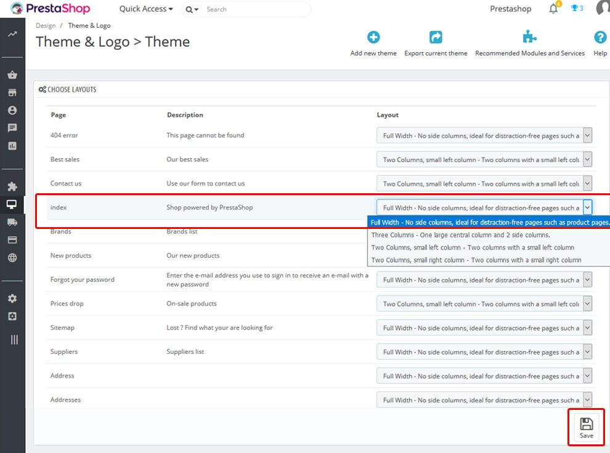Click the Export current theme icon
Viewport: 610px width, 453px height.
436,38
